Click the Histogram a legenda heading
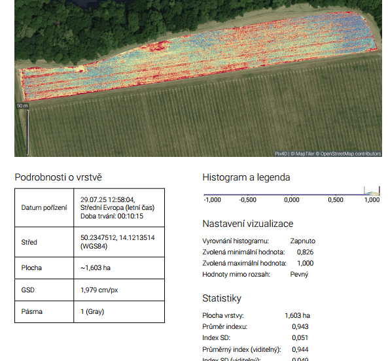The height and width of the screenshot is (361, 388). [x=246, y=177]
